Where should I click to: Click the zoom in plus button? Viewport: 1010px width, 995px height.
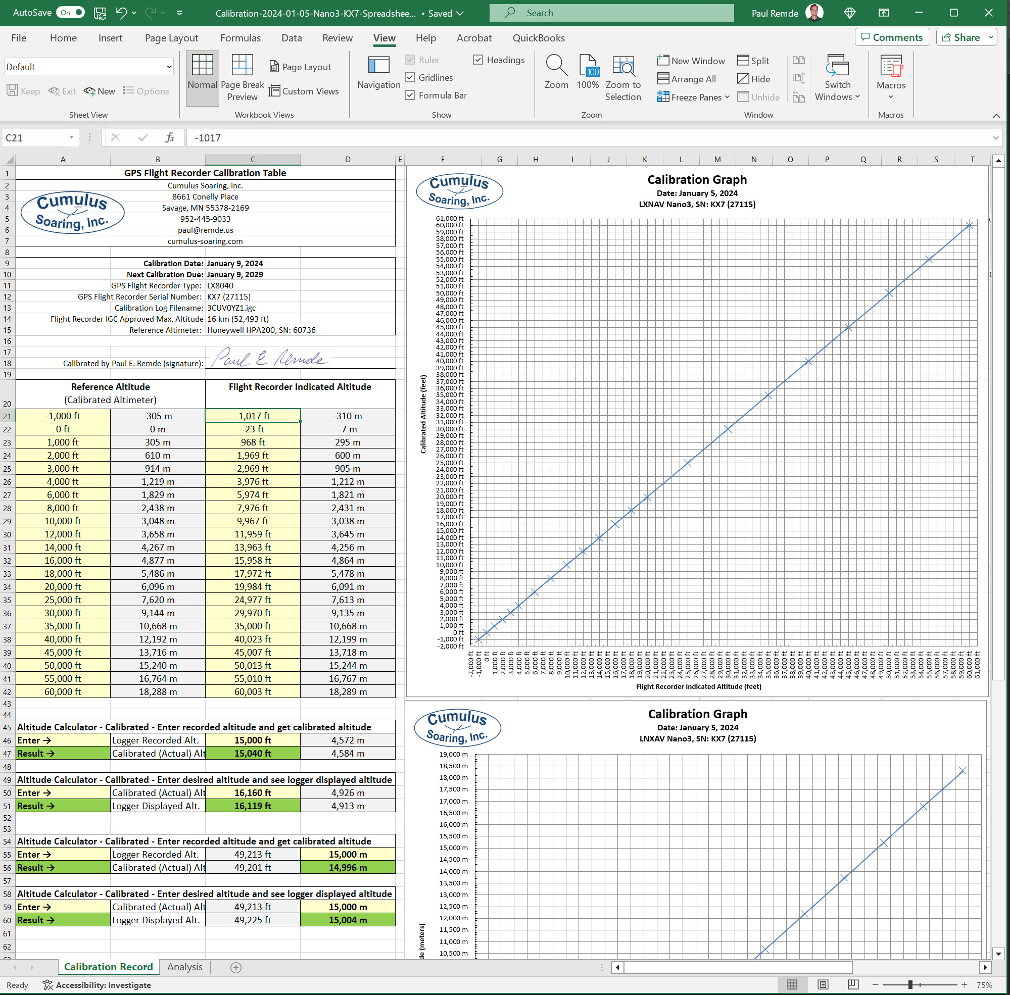tap(964, 984)
